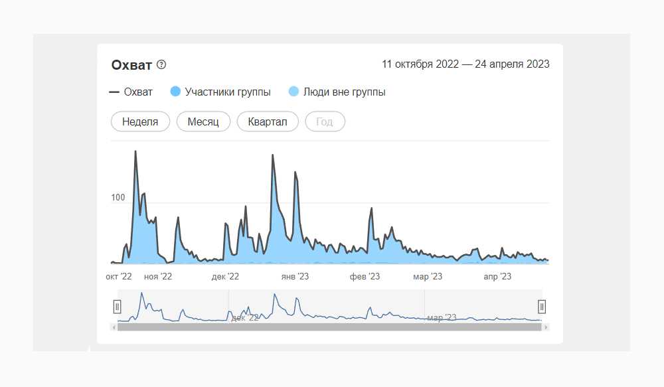Viewport: 664px width, 387px height.
Task: Switch the range to Месяц
Action: [203, 121]
